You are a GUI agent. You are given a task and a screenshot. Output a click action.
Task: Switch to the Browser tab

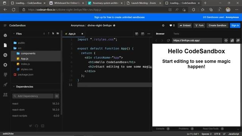point(160,34)
